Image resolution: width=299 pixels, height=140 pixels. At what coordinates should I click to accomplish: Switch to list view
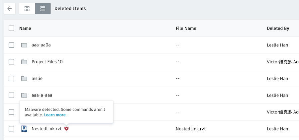point(43,9)
